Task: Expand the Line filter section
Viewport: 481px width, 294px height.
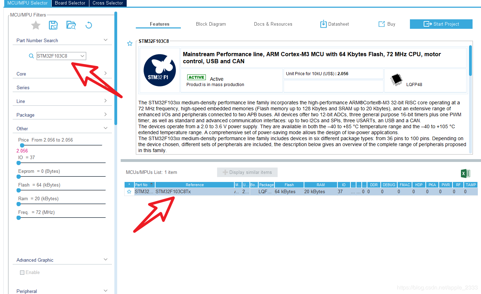Action: pyautogui.click(x=106, y=101)
